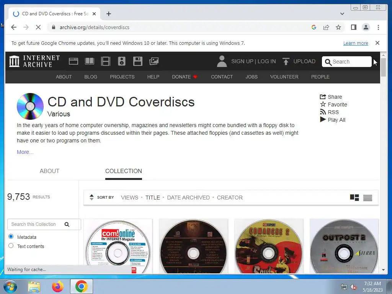This screenshot has width=392, height=294.
Task: Toggle the sort direction arrows
Action: coord(91,197)
